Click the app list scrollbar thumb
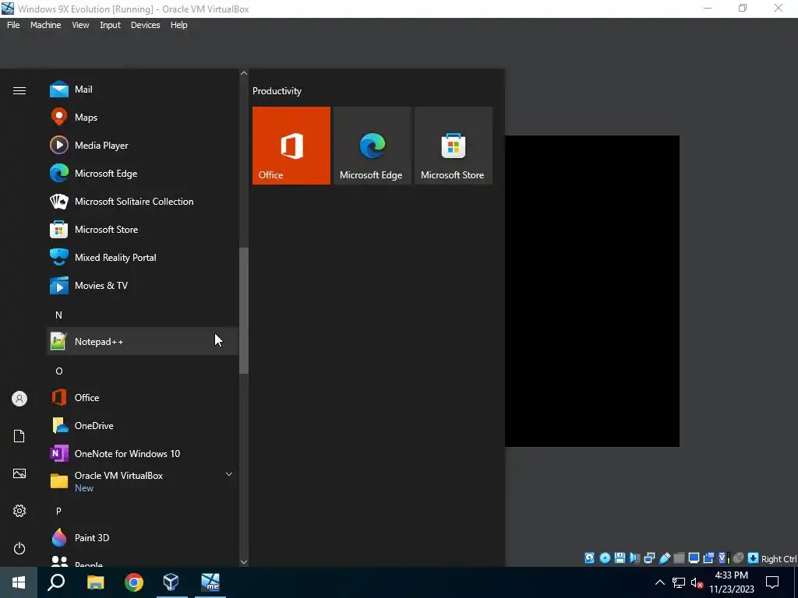The height and width of the screenshot is (598, 798). coord(244,310)
